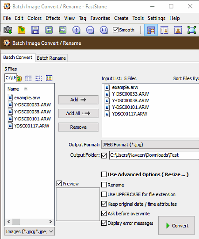Viewport: 199px width, 239px height.
Task: Select the Batch Convert tab
Action: click(18, 57)
